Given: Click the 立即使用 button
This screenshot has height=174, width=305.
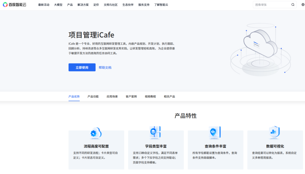Looking at the screenshot, I should 82,67.
